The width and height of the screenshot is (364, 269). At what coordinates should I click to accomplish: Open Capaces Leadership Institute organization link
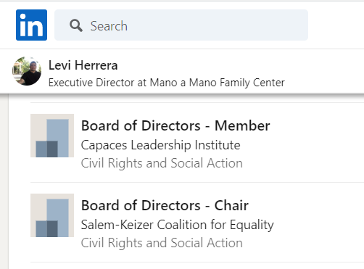tap(160, 145)
